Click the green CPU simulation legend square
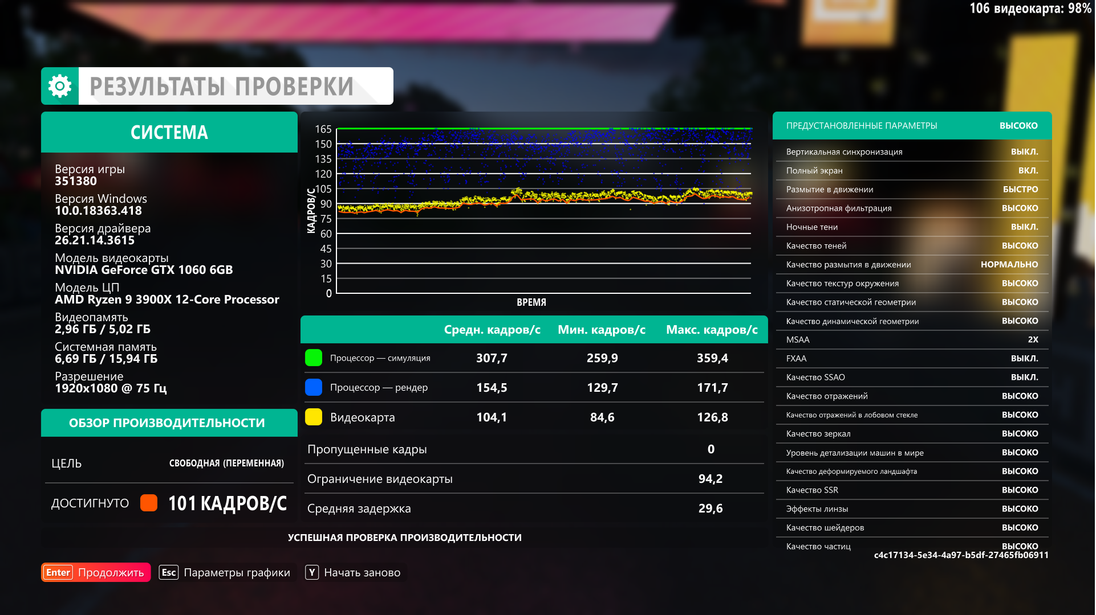The width and height of the screenshot is (1096, 615). 314,358
